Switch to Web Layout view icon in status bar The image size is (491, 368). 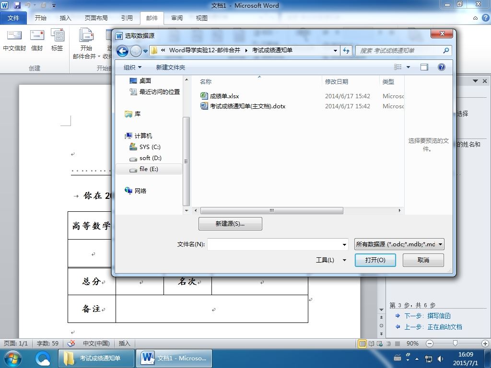tap(380, 344)
